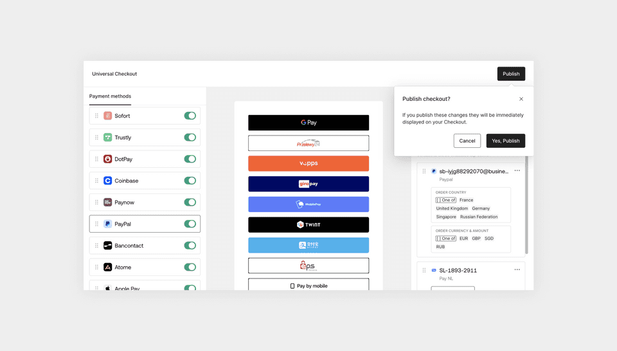Click the right panel vertical scrollbar
The height and width of the screenshot is (351, 617).
tap(526, 204)
